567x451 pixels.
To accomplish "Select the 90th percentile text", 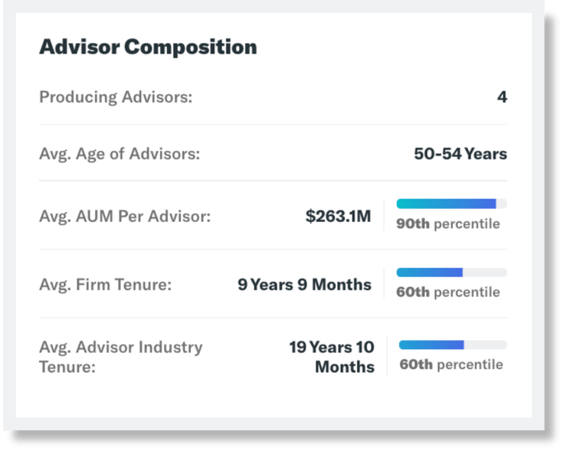I will click(x=448, y=224).
